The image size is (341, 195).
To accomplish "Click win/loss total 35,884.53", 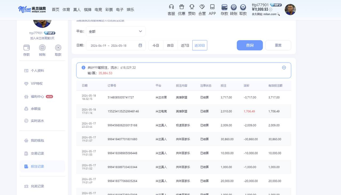I will pyautogui.click(x=105, y=73).
